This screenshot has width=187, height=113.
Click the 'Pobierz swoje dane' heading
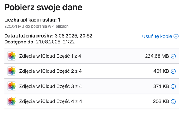point(43,7)
